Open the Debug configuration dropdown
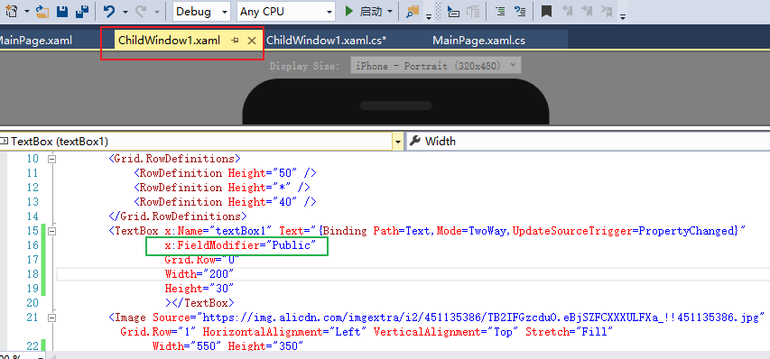Image resolution: width=770 pixels, height=359 pixels. 201,12
